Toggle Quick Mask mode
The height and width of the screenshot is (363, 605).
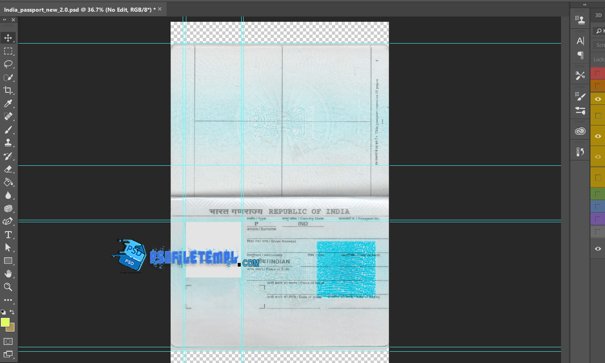click(8, 341)
